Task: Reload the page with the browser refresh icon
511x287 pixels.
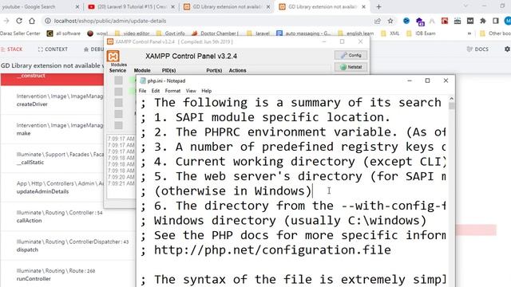Action: tap(19, 21)
